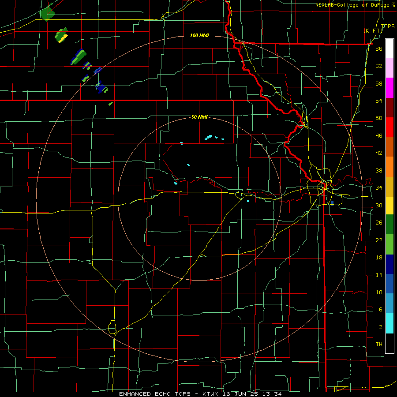Viewport: 397px width, 397px height.
Task: Click the legend value 38
Action: 379,170
